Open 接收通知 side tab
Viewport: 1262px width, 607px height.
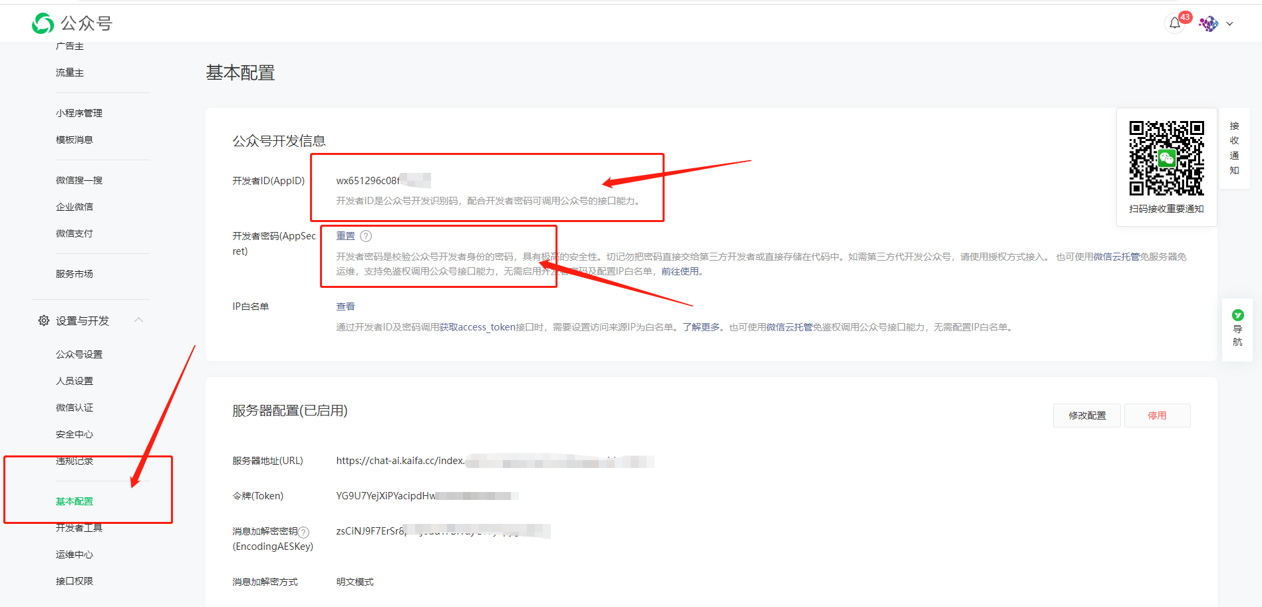[1235, 148]
